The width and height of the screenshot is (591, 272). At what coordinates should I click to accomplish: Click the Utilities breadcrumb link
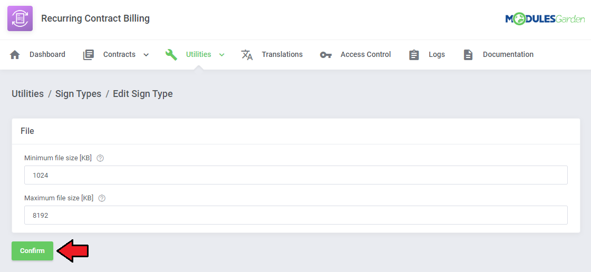[27, 94]
